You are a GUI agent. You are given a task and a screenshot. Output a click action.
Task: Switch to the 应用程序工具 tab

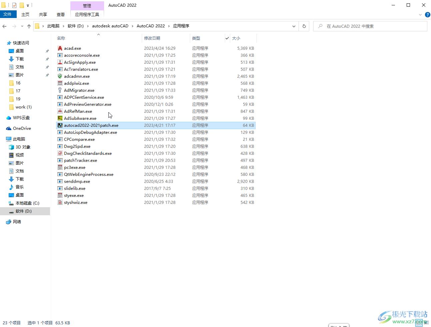tap(87, 14)
